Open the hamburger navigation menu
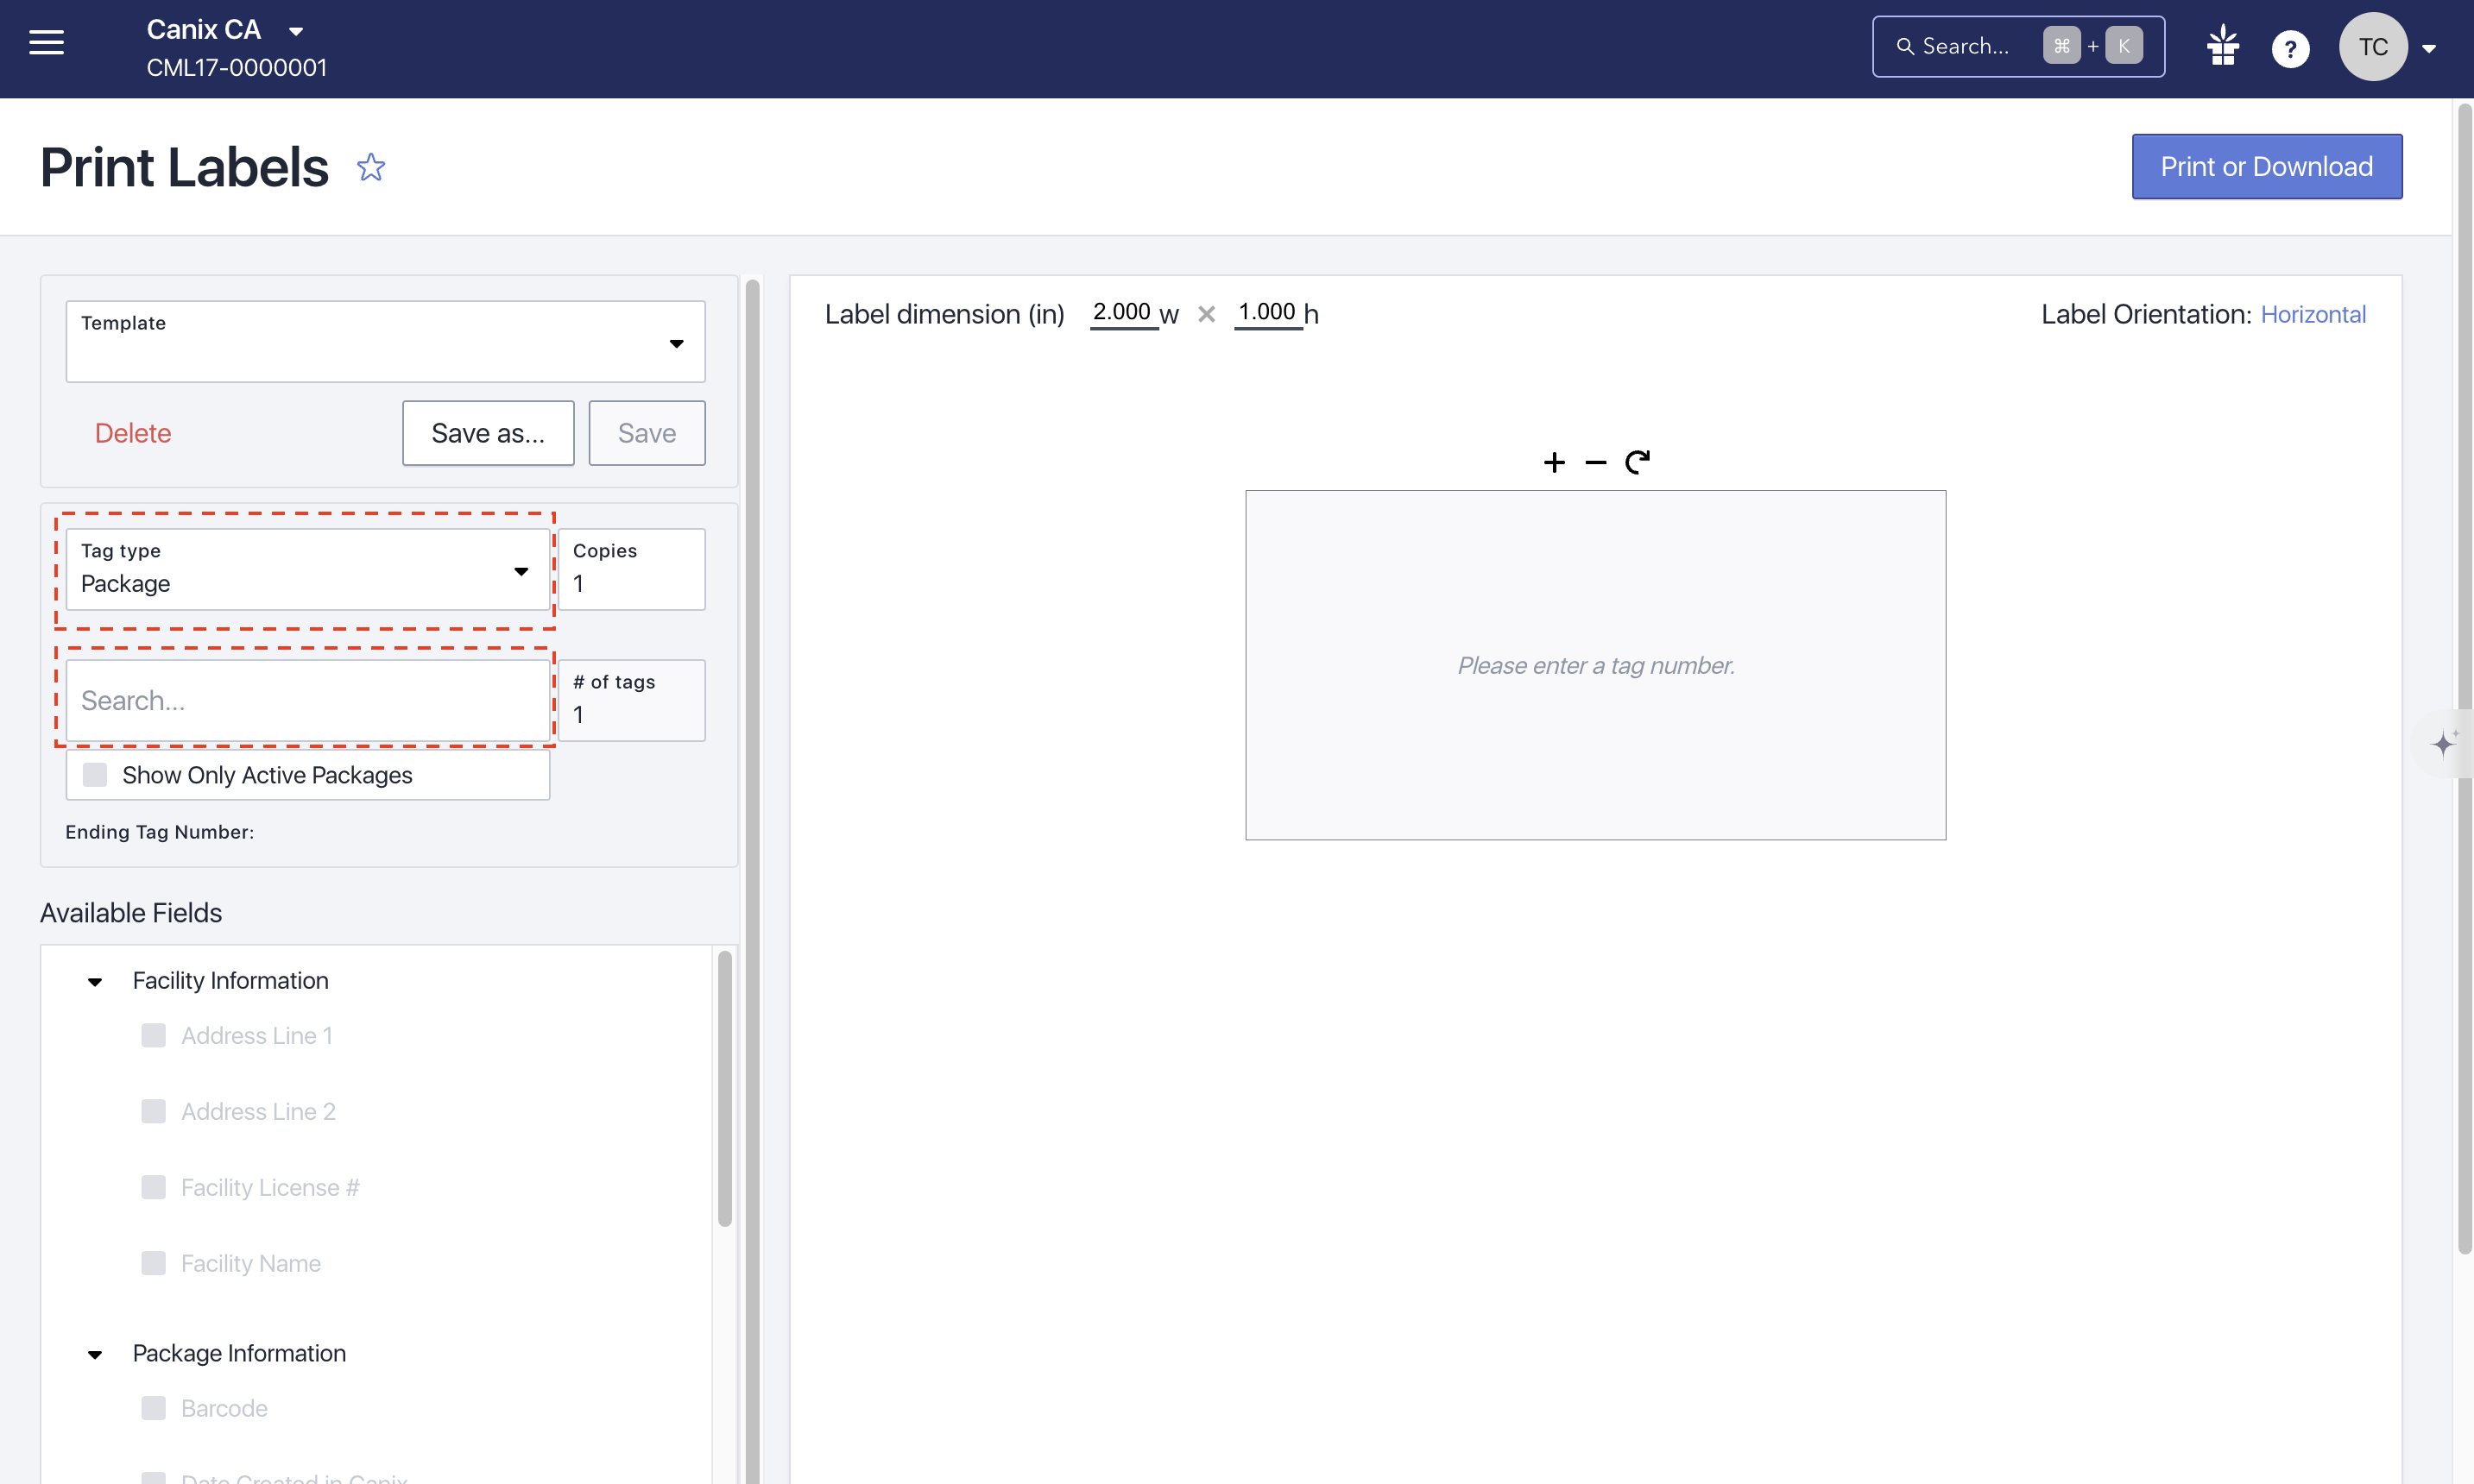The height and width of the screenshot is (1484, 2474). 46,43
